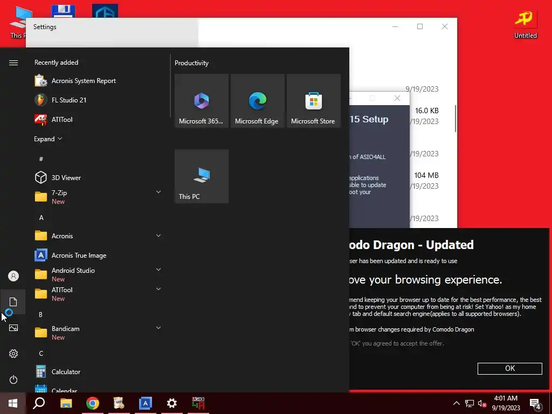Screen dimensions: 552x414
Task: Expand the 7-Zip folder
Action: coord(158,192)
